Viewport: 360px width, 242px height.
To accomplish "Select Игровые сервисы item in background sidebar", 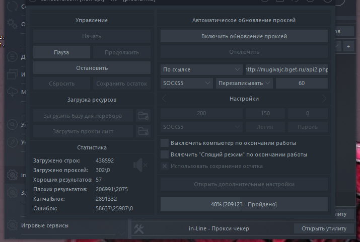I will click(x=45, y=225).
